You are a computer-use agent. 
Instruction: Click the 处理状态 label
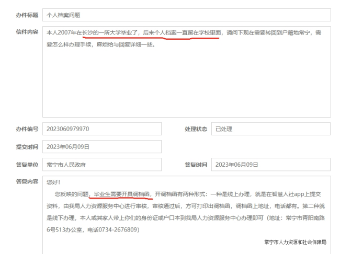click(196, 129)
